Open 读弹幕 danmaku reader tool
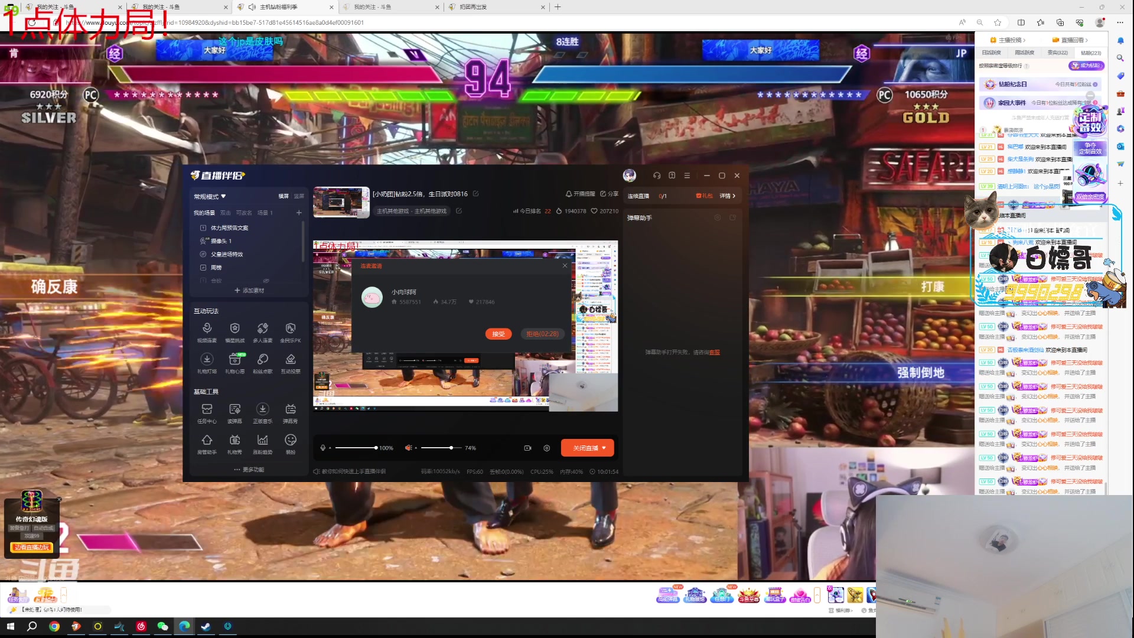 tap(234, 414)
